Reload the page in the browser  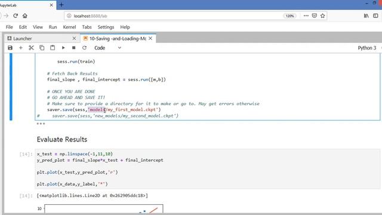[x=16, y=16]
